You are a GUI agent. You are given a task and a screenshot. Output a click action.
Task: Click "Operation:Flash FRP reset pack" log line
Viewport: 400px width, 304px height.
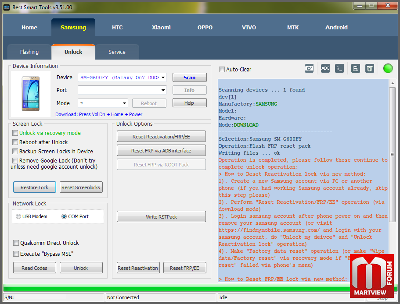pyautogui.click(x=264, y=146)
